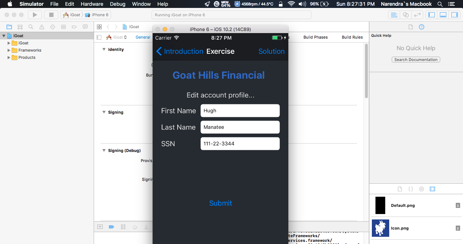Click the related items grid icon
The image size is (463, 244).
(x=99, y=27)
